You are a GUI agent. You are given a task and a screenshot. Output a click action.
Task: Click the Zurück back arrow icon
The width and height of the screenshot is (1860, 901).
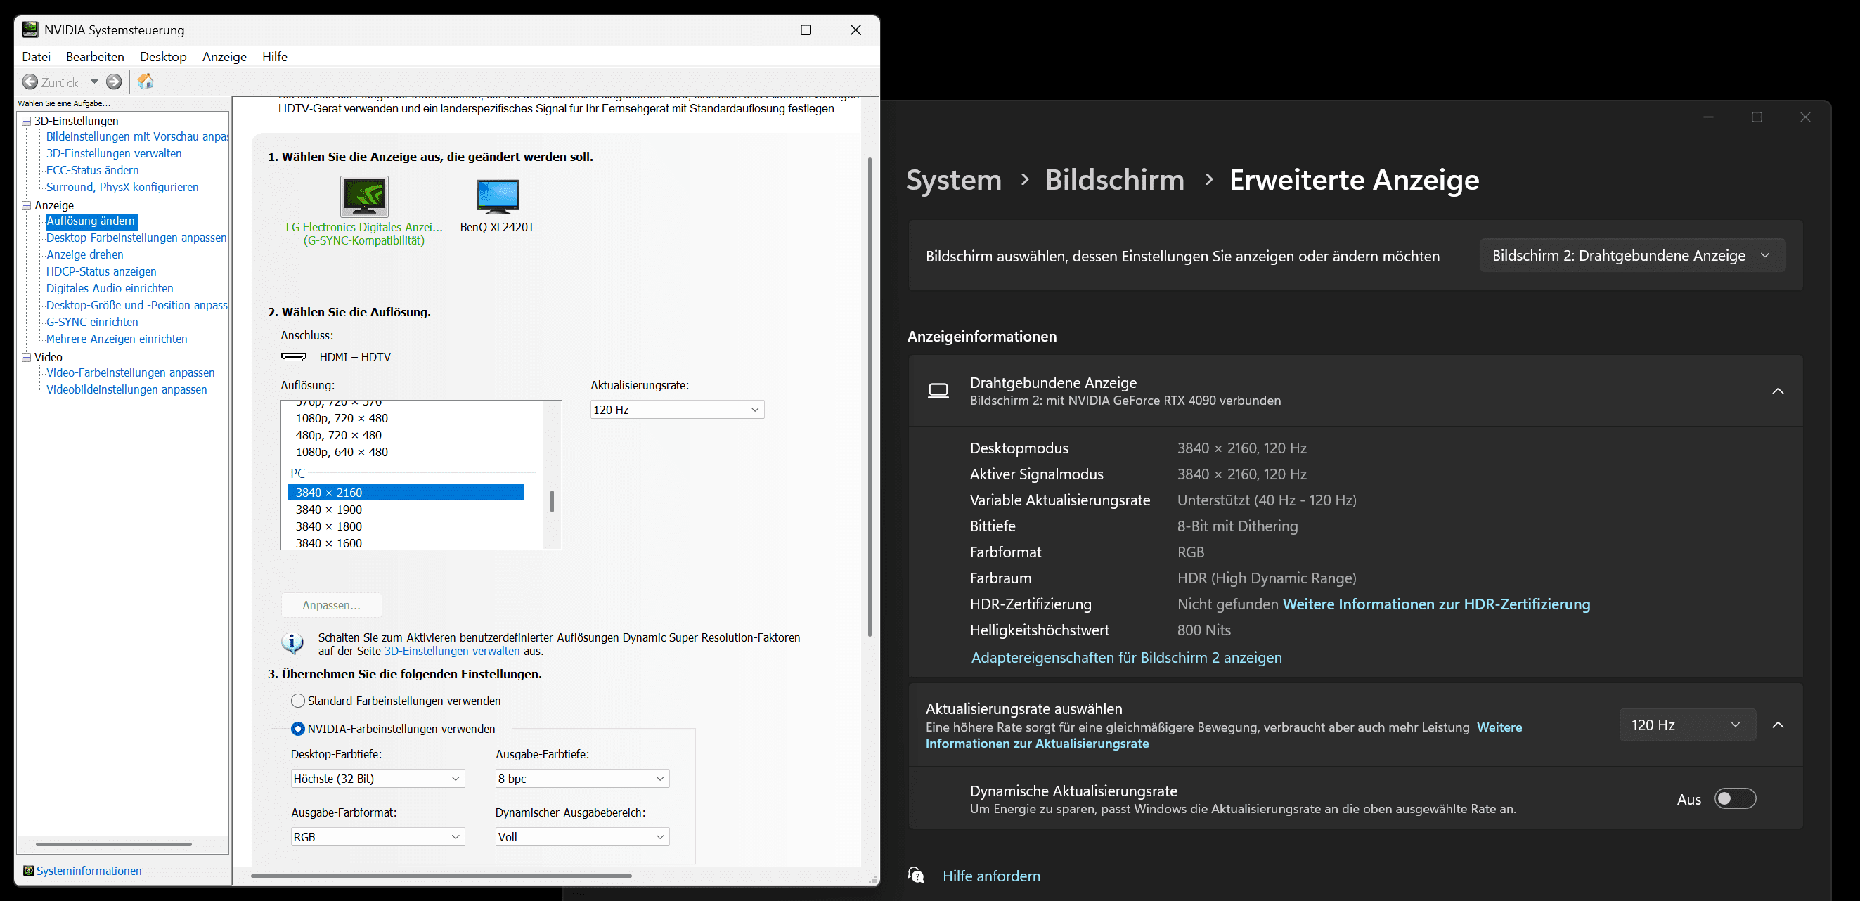tap(30, 82)
